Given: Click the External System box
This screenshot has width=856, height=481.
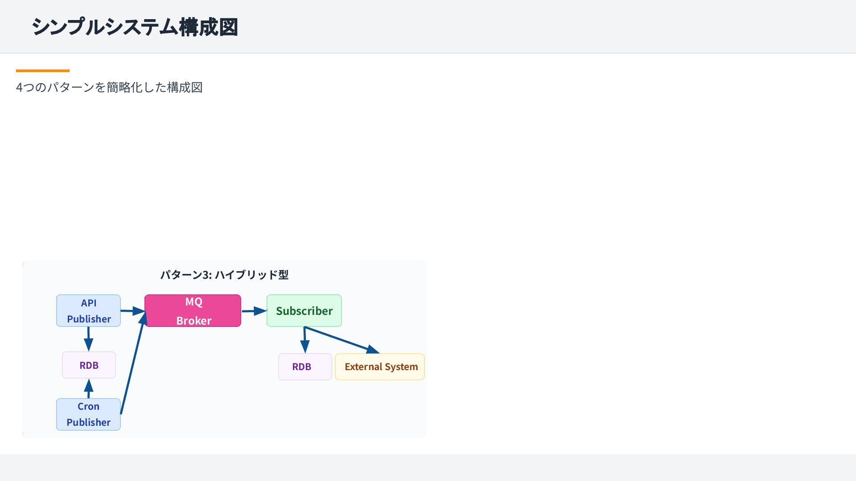Looking at the screenshot, I should coord(380,367).
